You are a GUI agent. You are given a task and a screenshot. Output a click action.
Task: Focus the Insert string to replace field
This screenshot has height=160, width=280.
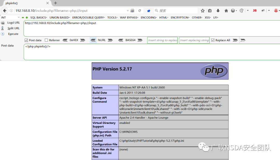(x=163, y=40)
